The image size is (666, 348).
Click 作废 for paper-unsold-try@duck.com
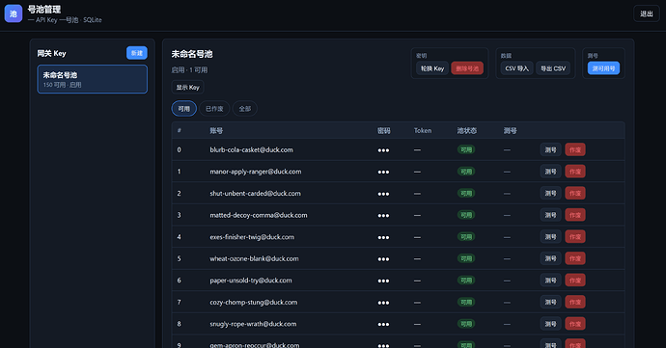tap(575, 281)
